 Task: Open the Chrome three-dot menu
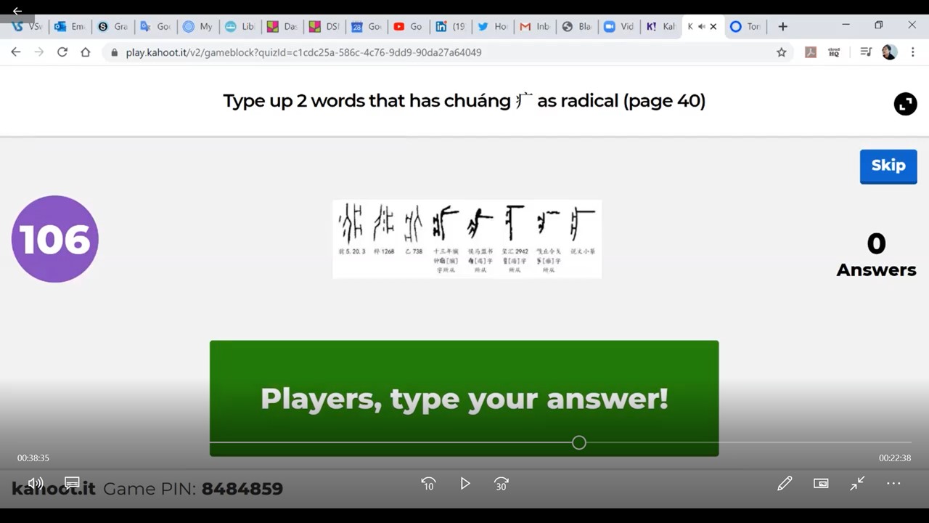[x=912, y=52]
